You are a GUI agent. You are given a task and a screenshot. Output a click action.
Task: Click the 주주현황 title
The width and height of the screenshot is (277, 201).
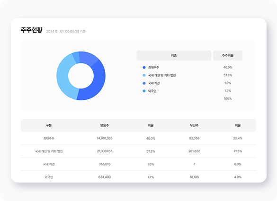(x=31, y=30)
